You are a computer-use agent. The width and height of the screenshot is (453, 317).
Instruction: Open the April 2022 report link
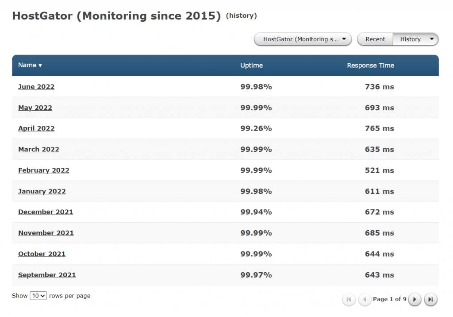[x=36, y=128]
